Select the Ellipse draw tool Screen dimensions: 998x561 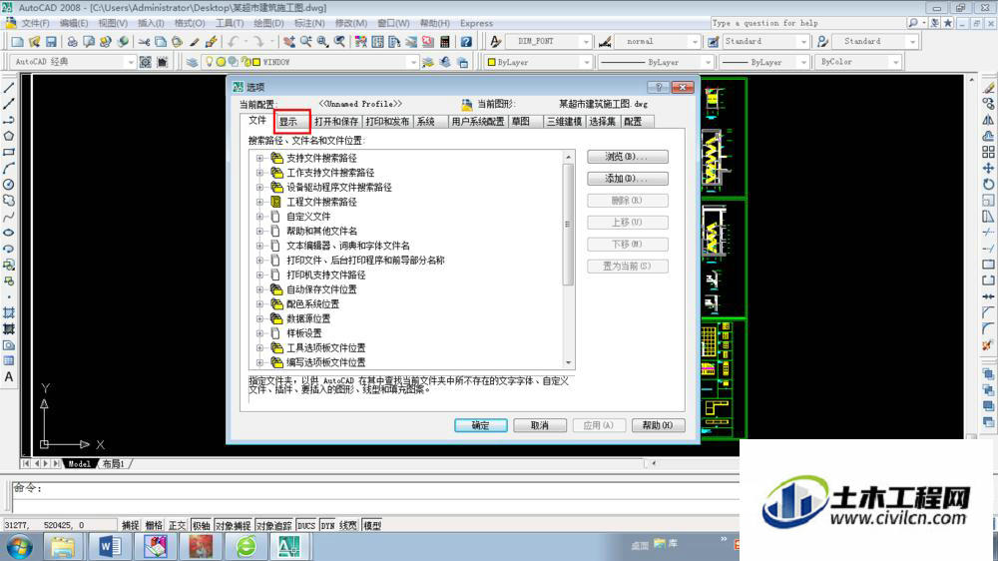9,233
